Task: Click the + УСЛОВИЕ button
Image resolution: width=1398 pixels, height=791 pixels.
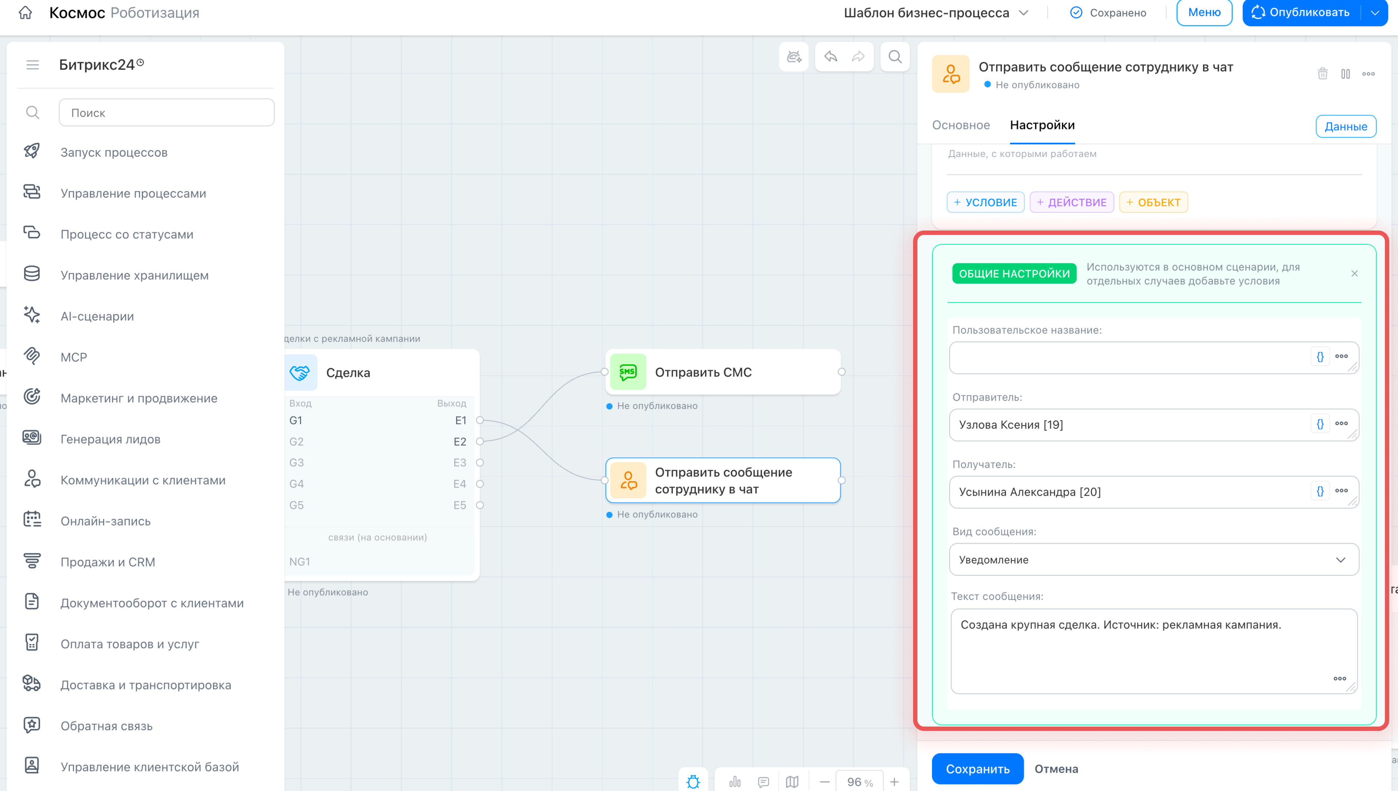Action: [x=986, y=202]
